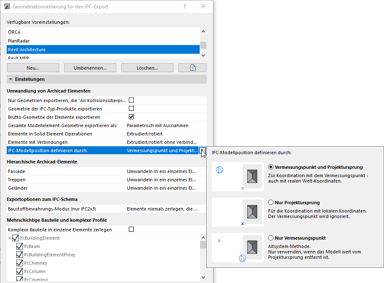
Task: Select the IfcChimney tree label
Action: coord(35,263)
